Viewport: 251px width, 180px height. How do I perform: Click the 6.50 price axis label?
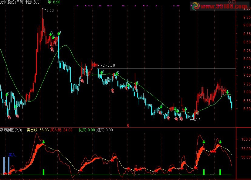pos(247,109)
